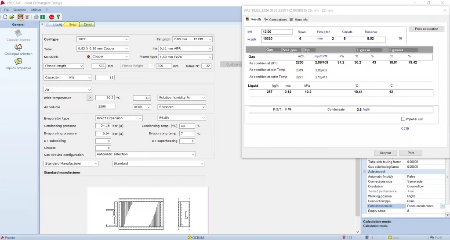Open help via question mark icon
The height and width of the screenshot is (240, 450).
coord(58,17)
